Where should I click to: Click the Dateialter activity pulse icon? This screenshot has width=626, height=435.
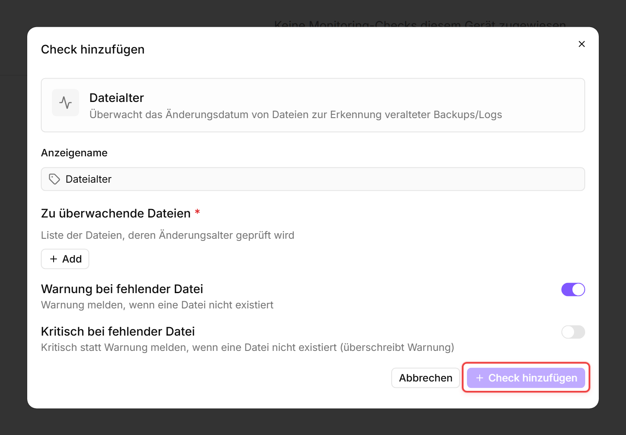click(x=65, y=103)
